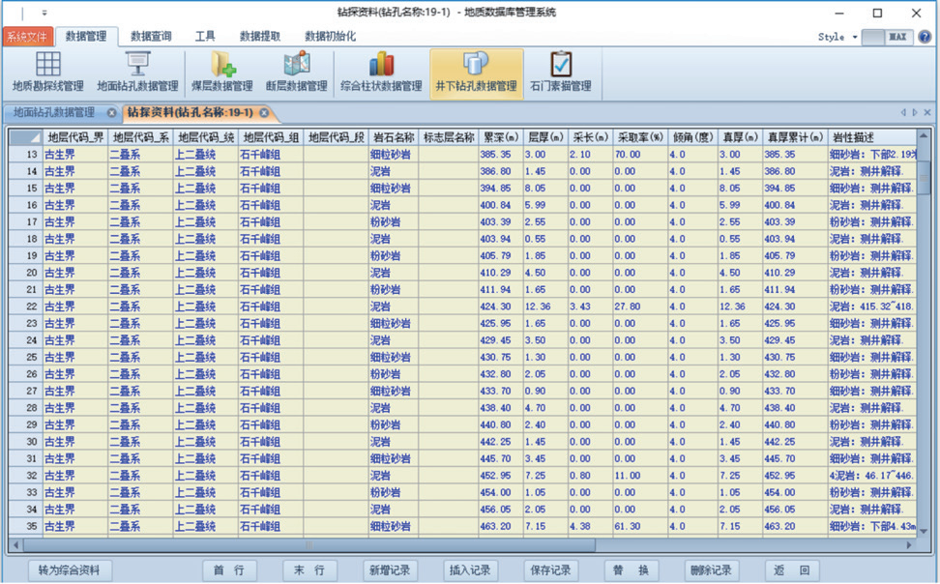Image resolution: width=940 pixels, height=584 pixels.
Task: Open 煤层数据管理 folder icon
Action: (x=222, y=64)
